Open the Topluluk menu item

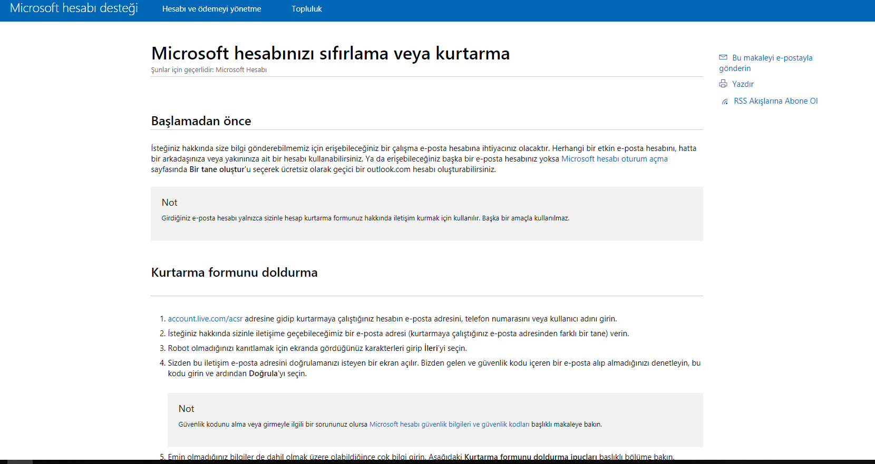[x=307, y=9]
